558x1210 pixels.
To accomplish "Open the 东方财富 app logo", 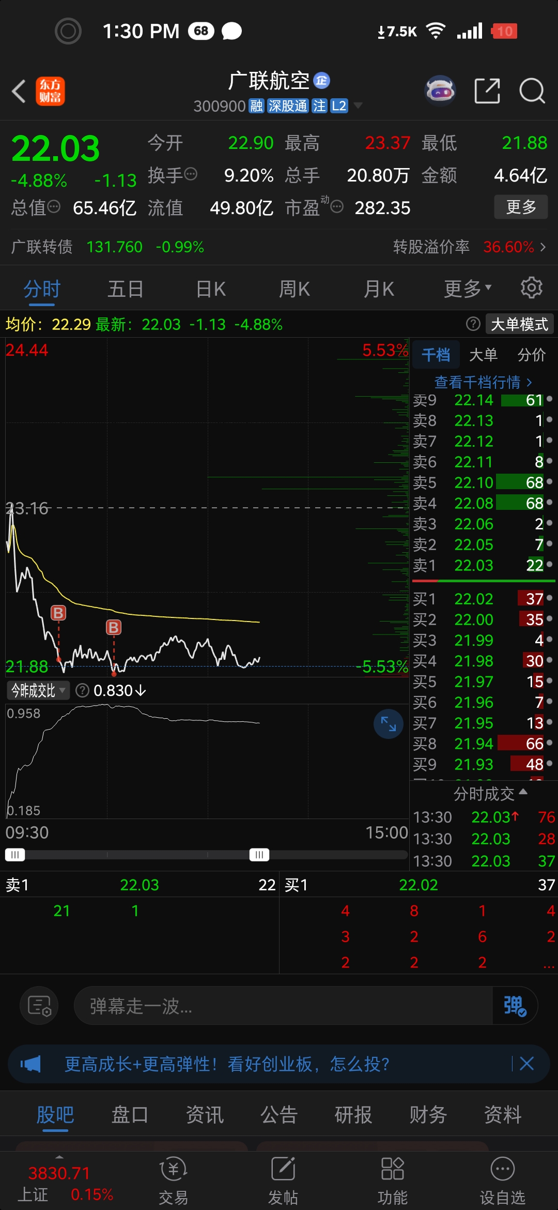I will point(50,92).
